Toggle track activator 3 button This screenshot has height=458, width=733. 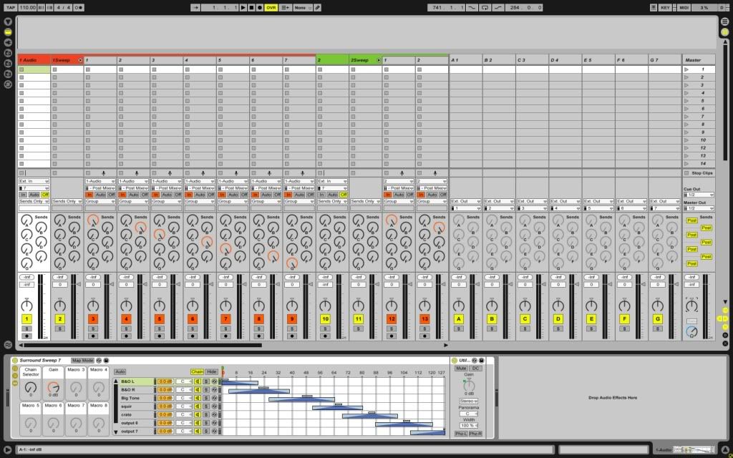[x=93, y=319]
